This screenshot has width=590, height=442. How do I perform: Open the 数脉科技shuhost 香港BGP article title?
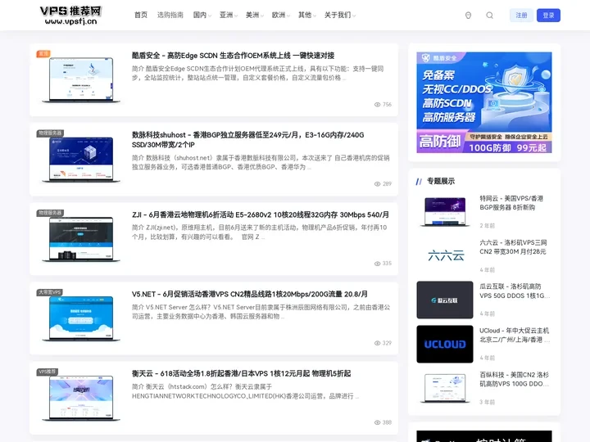[248, 140]
